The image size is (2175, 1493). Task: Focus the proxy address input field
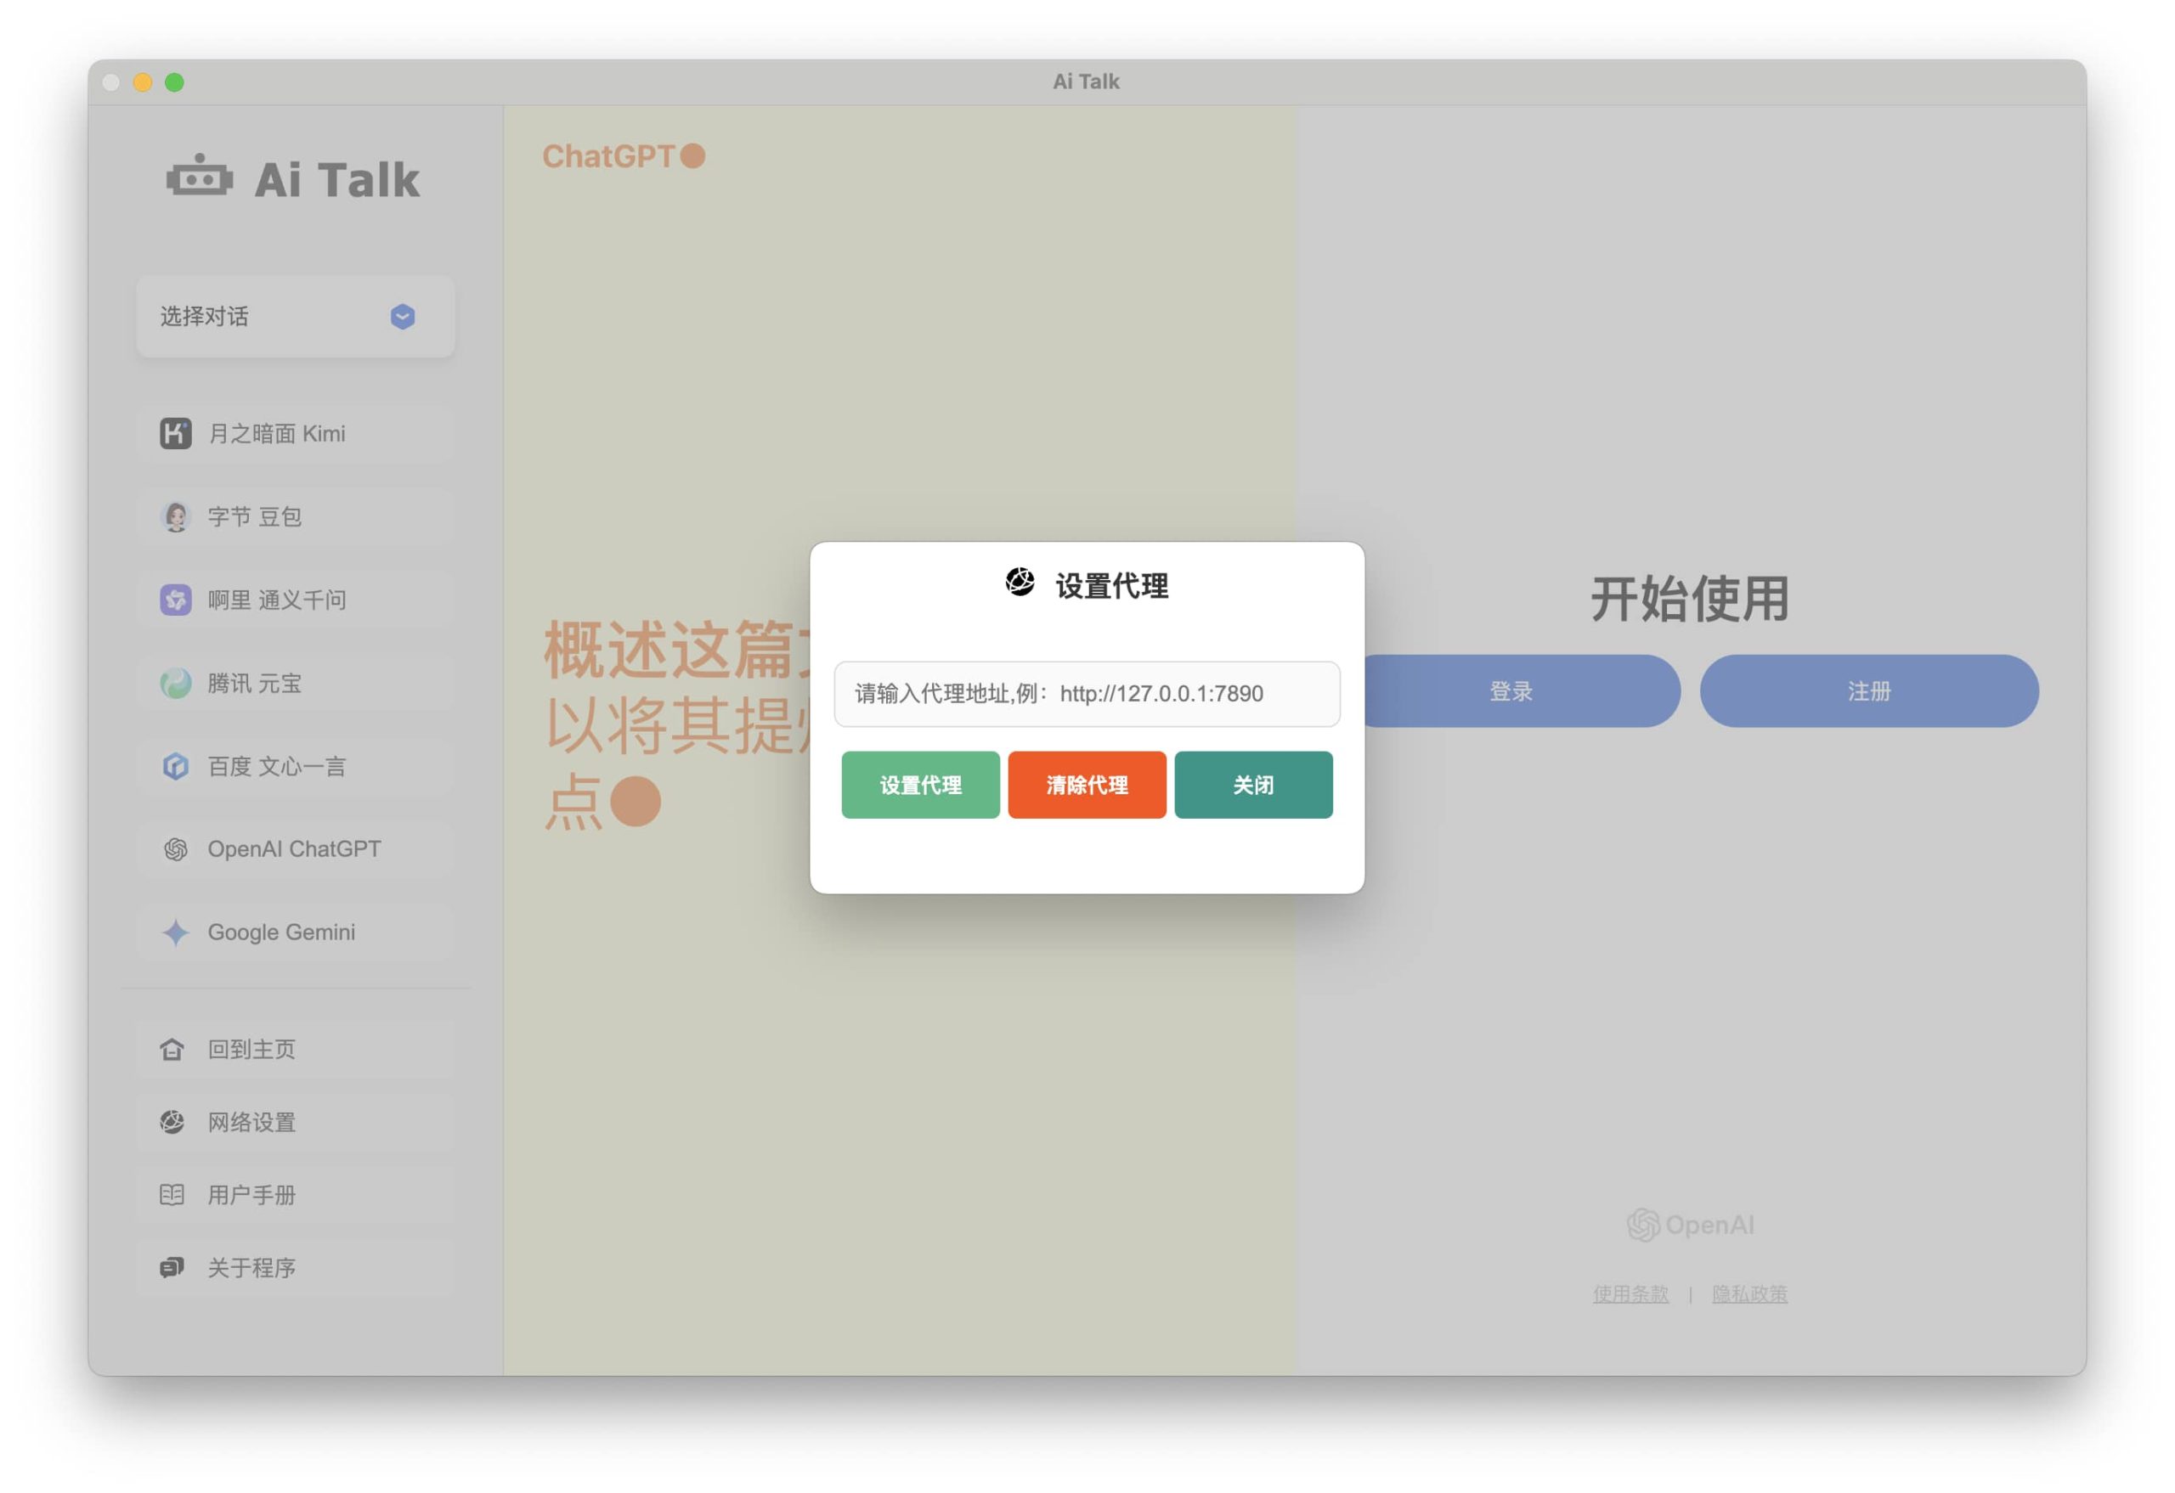click(x=1087, y=693)
